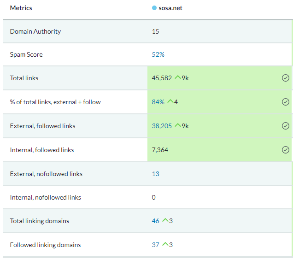Select the 45,582 total links value
Image resolution: width=293 pixels, height=260 pixels.
coord(162,78)
